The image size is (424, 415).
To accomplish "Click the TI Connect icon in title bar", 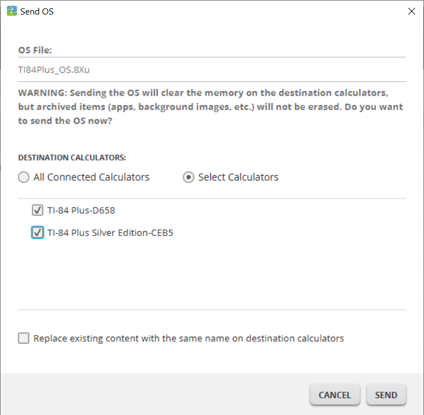I will click(11, 11).
